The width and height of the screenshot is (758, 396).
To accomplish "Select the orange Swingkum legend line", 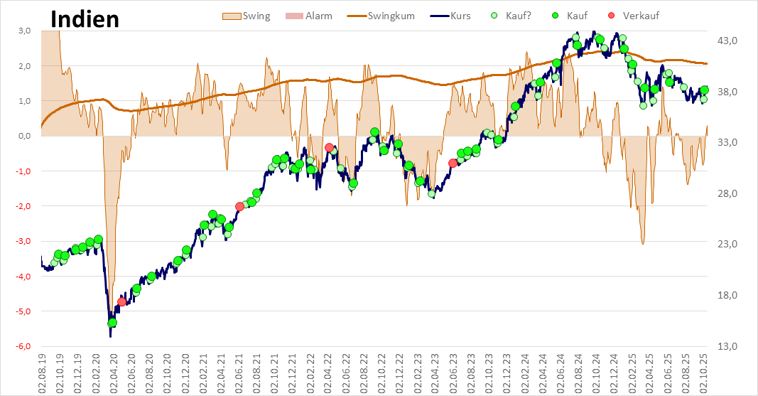I will coord(356,16).
